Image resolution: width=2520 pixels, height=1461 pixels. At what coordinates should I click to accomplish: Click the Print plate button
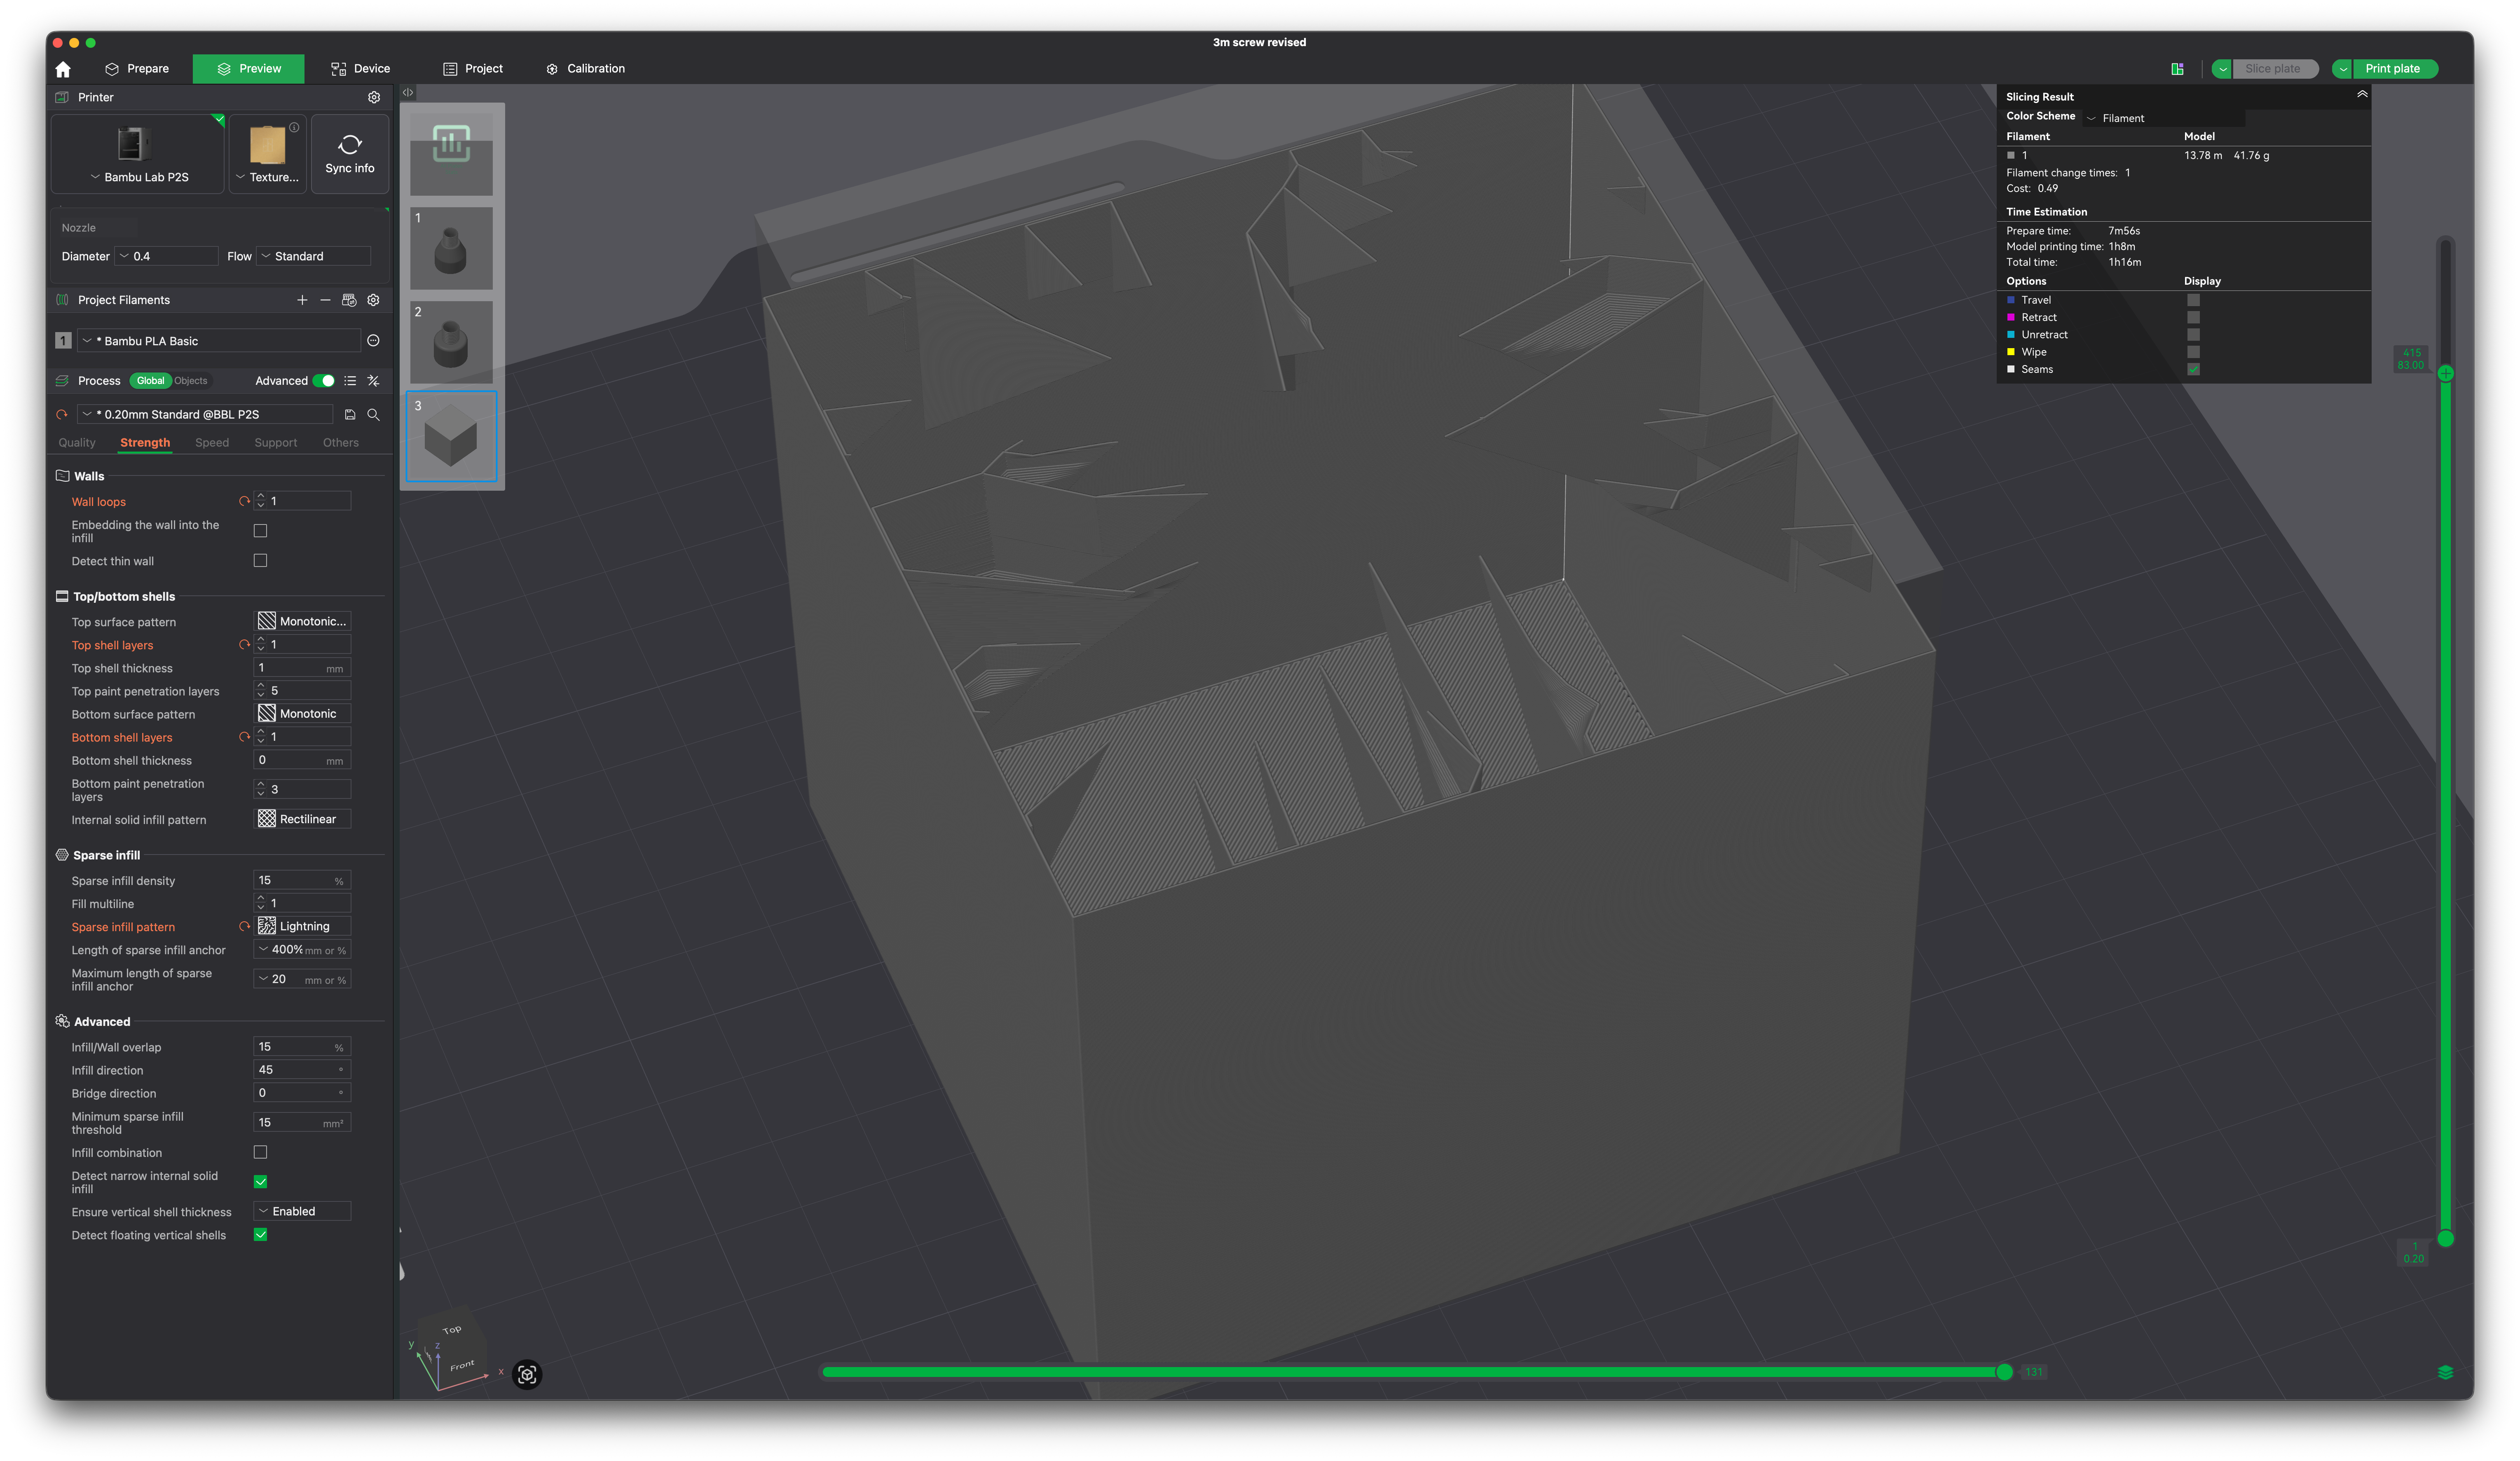click(2394, 69)
